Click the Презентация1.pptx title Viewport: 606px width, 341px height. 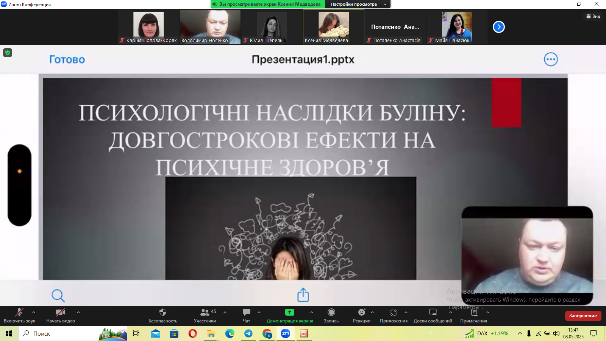point(303,59)
